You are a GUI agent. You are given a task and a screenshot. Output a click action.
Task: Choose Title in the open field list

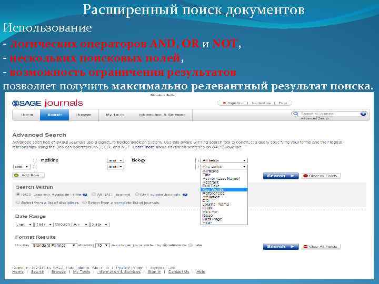click(x=224, y=175)
